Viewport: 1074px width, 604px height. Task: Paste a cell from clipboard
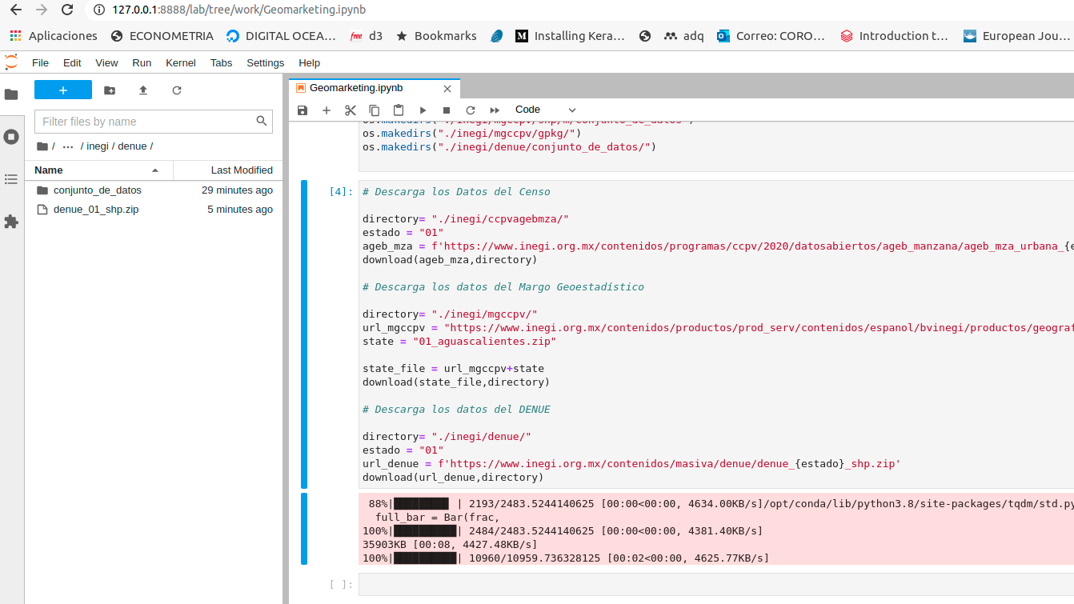click(x=398, y=110)
